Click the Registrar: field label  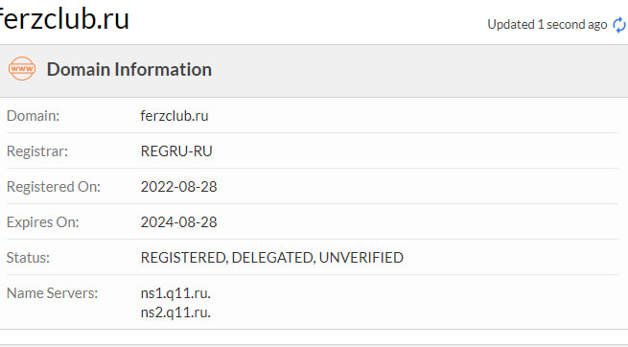(37, 151)
